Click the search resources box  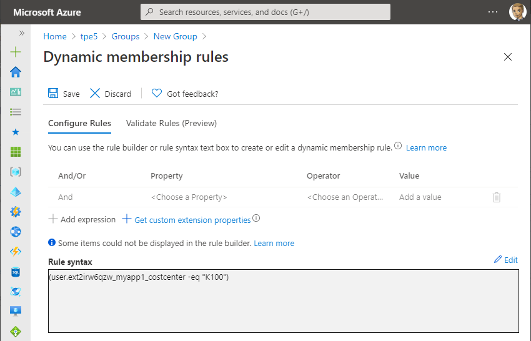click(265, 12)
